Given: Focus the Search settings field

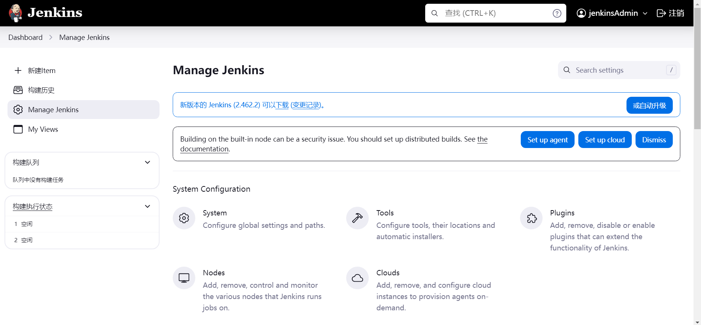Looking at the screenshot, I should (x=619, y=70).
